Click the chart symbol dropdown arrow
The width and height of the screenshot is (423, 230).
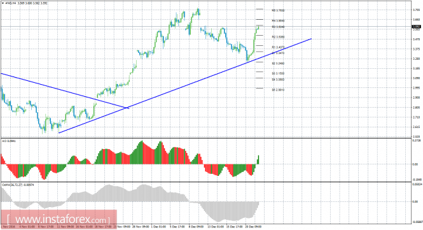(3, 3)
